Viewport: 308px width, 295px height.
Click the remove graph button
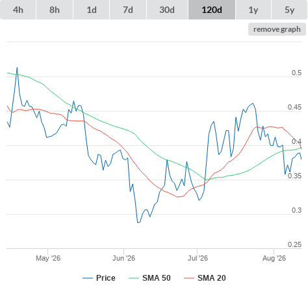pyautogui.click(x=277, y=29)
